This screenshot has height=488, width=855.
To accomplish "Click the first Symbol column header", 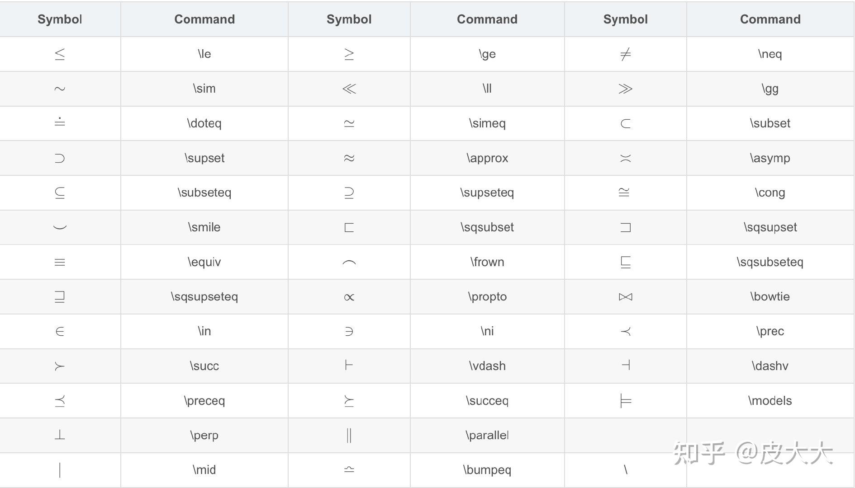I will [60, 19].
